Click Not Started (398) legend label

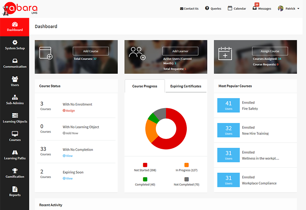click(x=145, y=170)
